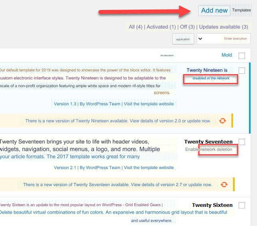Filter by Off (3) templates

pos(187,27)
